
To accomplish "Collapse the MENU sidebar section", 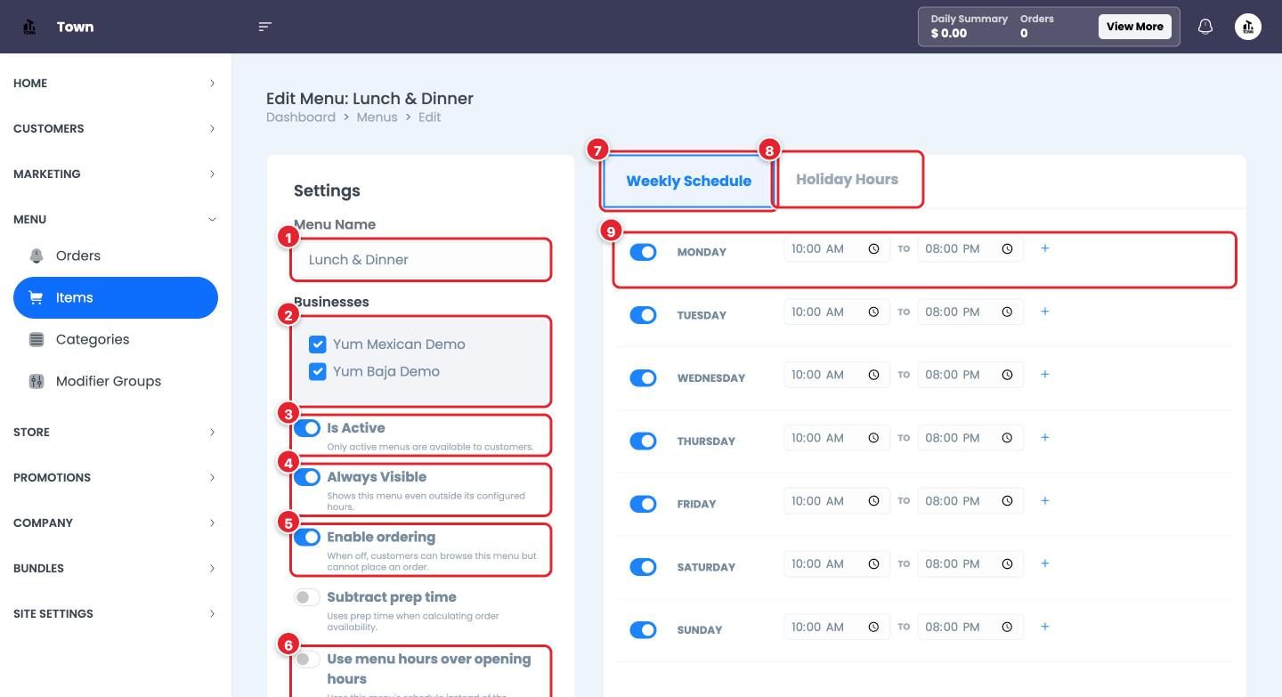I will [x=116, y=219].
